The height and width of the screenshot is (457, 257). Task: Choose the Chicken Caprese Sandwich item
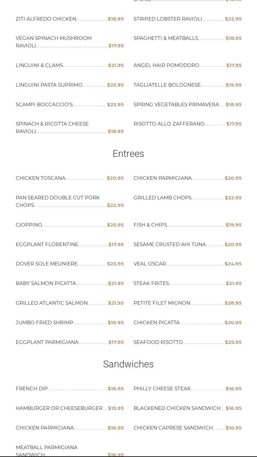(x=173, y=428)
